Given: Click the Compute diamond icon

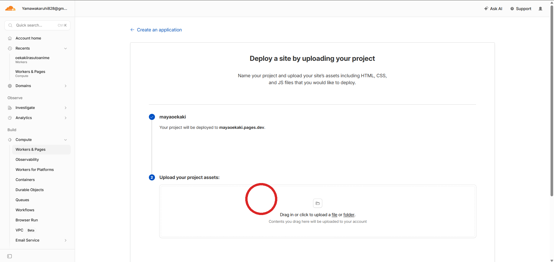Looking at the screenshot, I should (10, 140).
